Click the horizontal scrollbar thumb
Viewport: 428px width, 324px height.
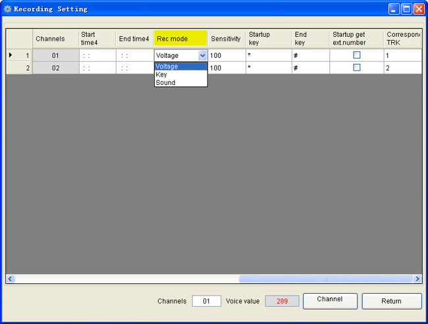(x=325, y=279)
